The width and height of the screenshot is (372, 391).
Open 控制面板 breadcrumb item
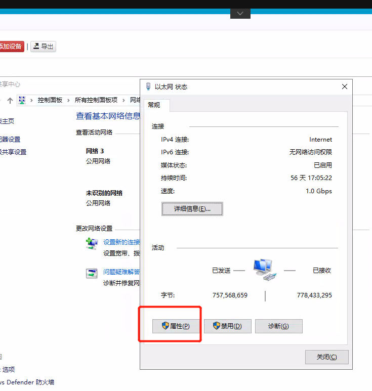point(50,100)
